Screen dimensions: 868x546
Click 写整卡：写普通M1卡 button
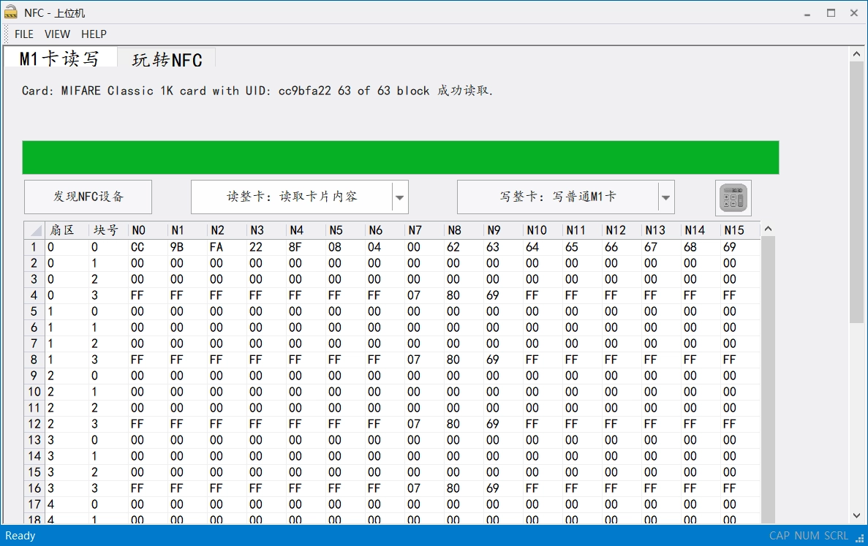(558, 197)
